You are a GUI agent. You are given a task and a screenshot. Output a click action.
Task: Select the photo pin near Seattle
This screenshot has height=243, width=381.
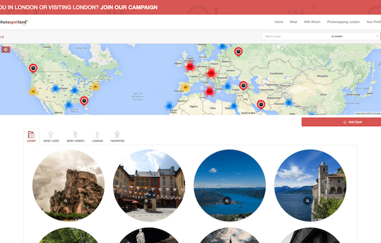tap(33, 69)
